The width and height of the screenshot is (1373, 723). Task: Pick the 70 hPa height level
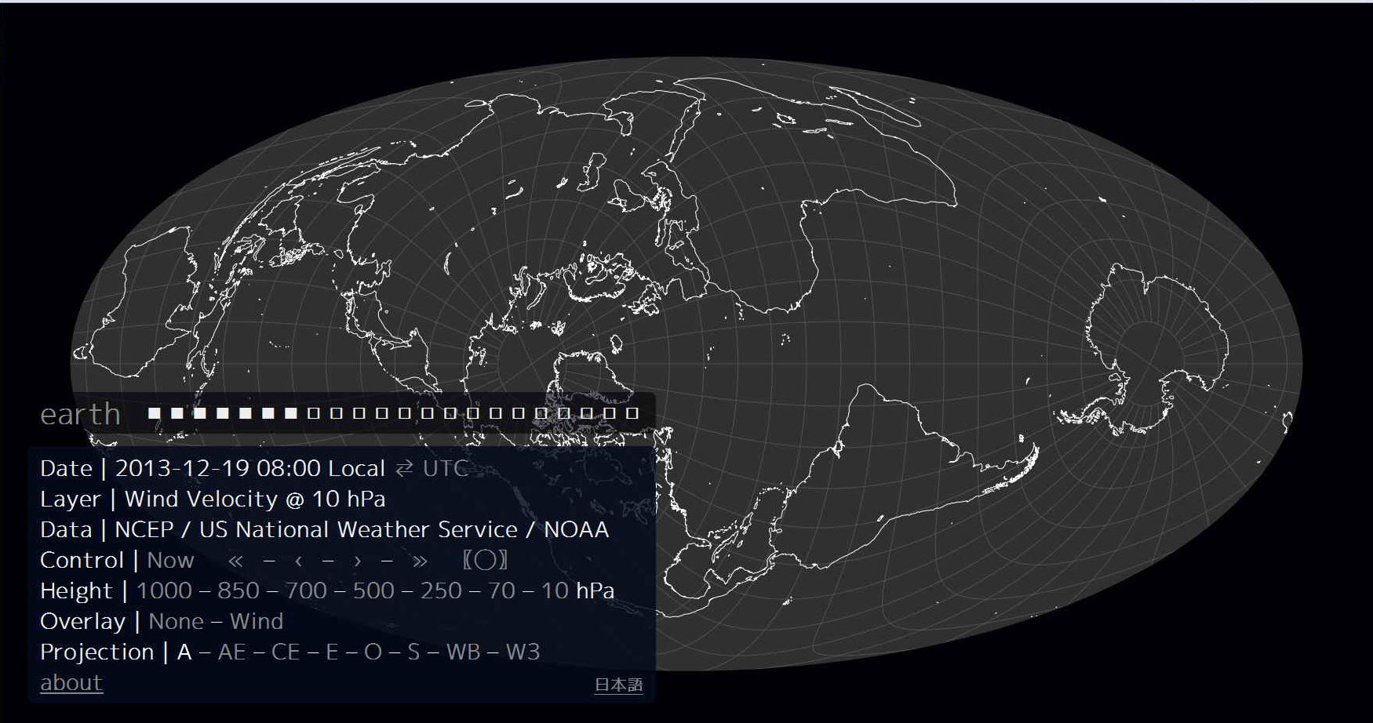coord(501,591)
